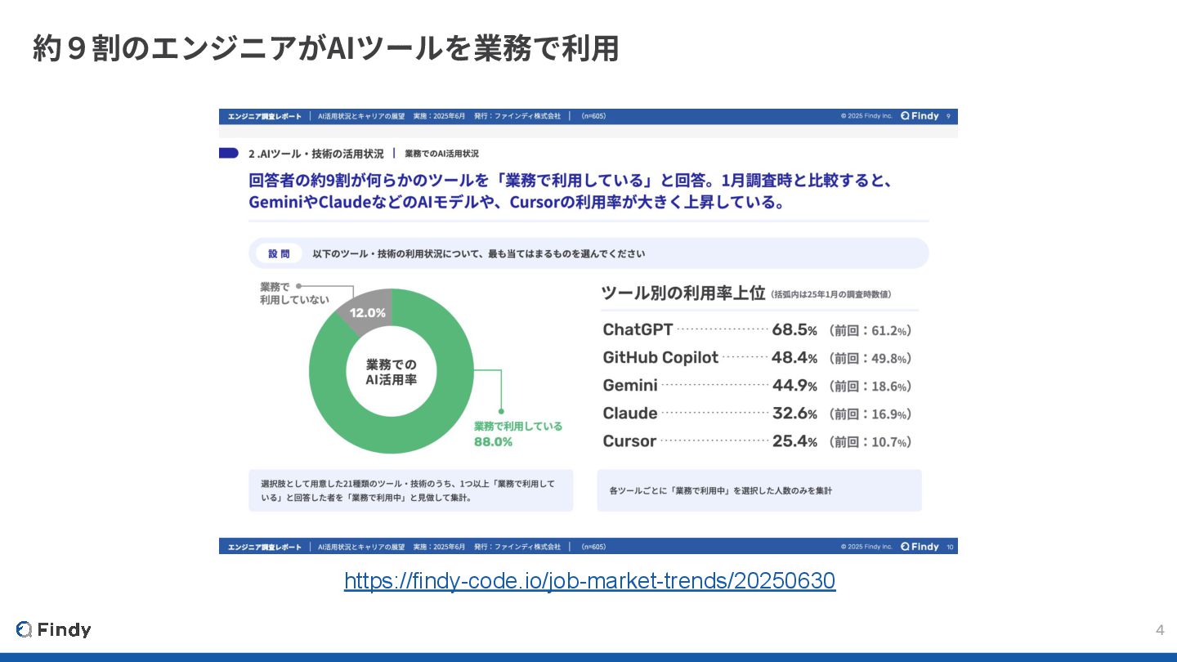Click the 前回：16.9% value for Claude
1177x662 pixels.
[x=870, y=414]
